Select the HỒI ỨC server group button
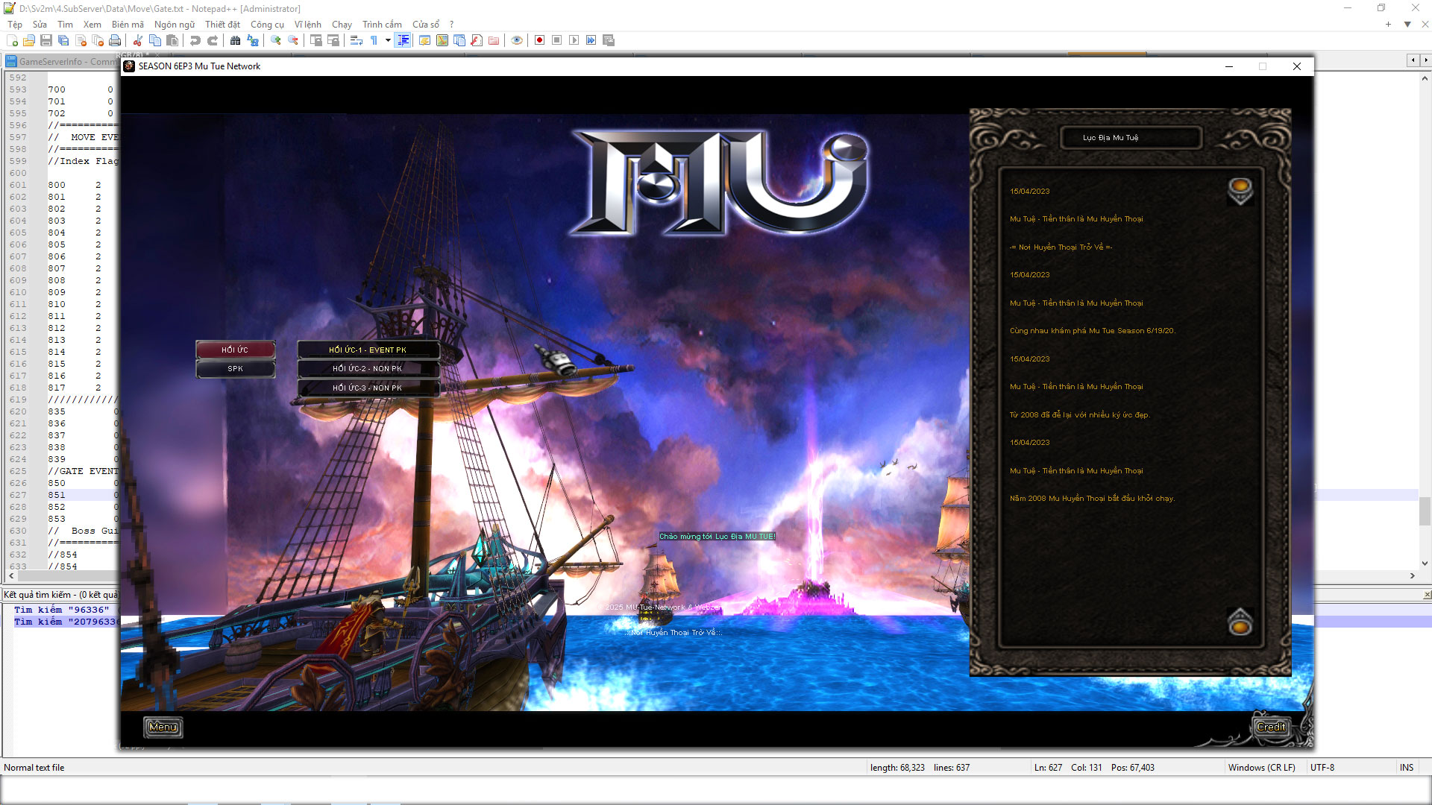This screenshot has height=805, width=1432. 235,350
